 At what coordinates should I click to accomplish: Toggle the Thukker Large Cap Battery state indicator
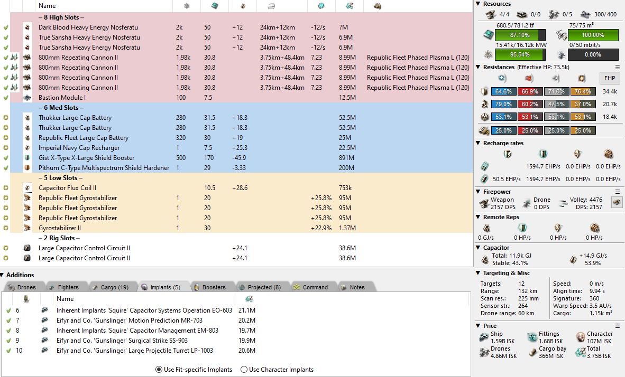tap(6, 118)
